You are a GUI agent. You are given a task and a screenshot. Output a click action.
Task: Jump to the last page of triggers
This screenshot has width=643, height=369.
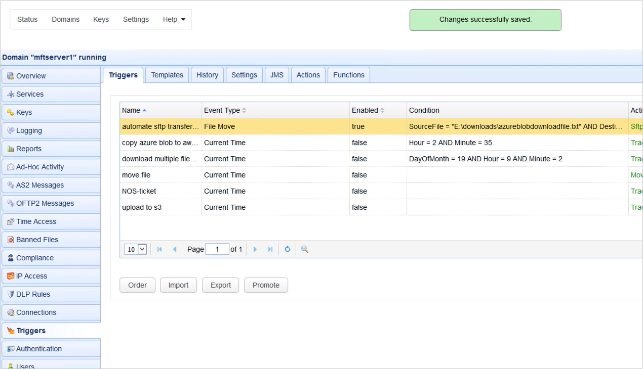click(x=270, y=249)
